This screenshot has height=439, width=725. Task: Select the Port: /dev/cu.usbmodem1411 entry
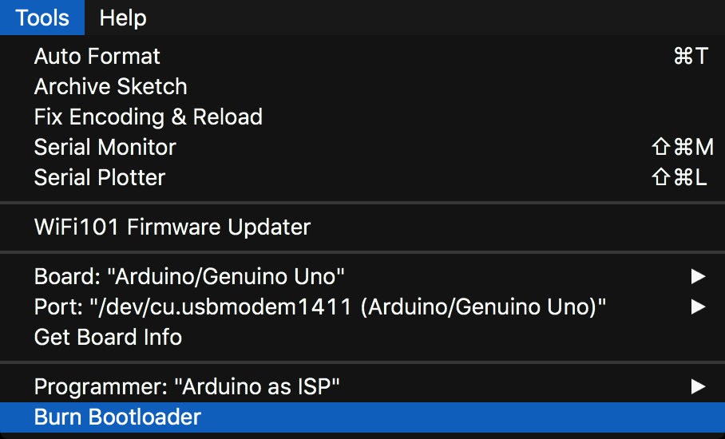point(319,307)
